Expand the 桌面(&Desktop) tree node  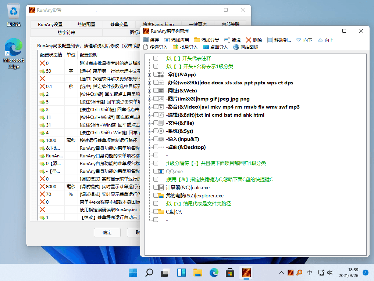click(150, 147)
